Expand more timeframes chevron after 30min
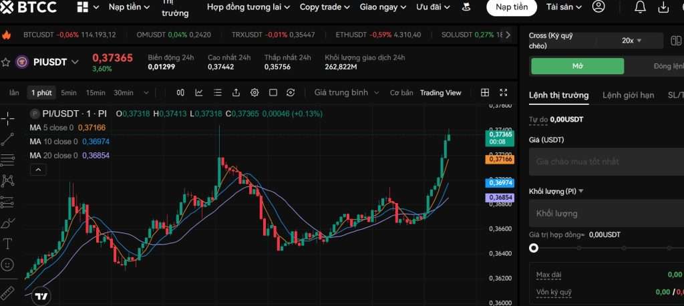This screenshot has height=306, width=684. pyautogui.click(x=146, y=93)
